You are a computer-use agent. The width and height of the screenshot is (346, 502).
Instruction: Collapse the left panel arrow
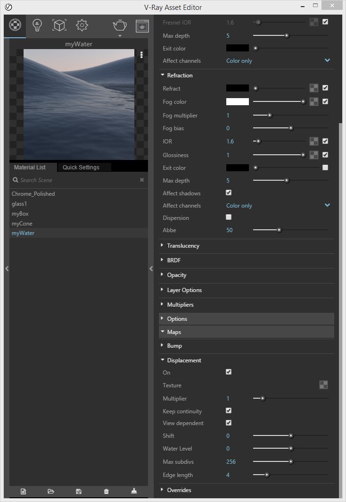click(x=7, y=268)
